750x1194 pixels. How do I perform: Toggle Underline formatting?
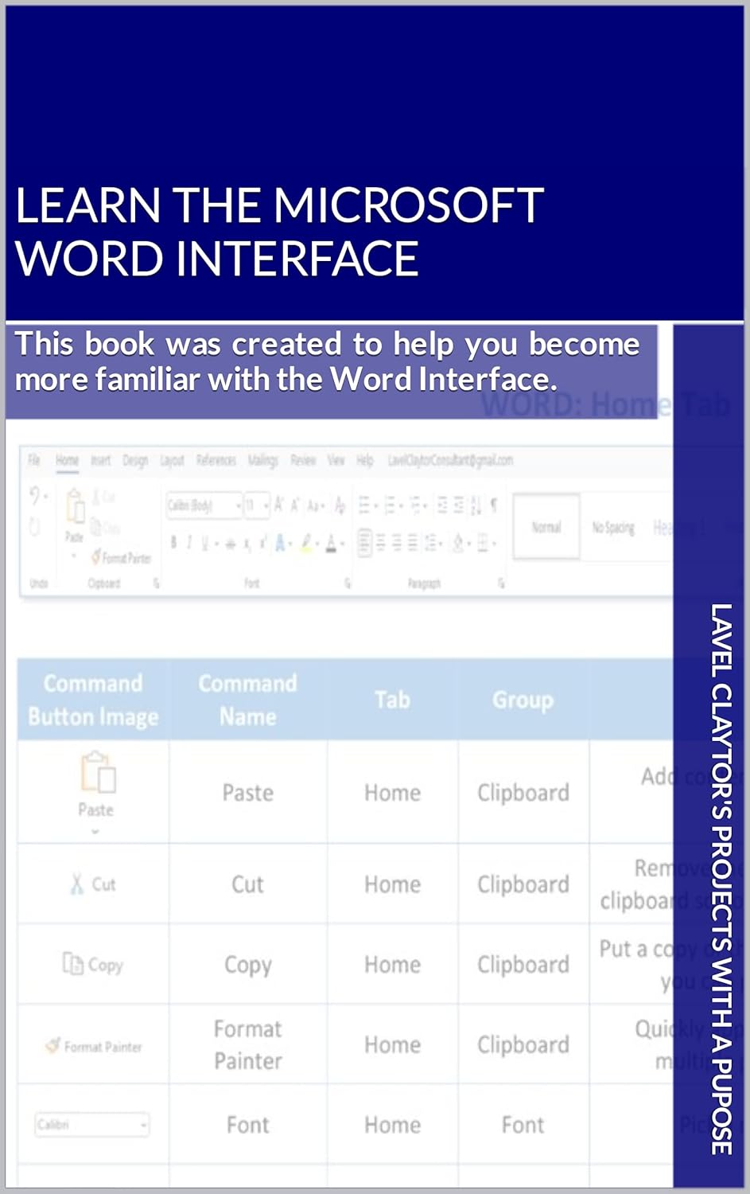point(204,540)
